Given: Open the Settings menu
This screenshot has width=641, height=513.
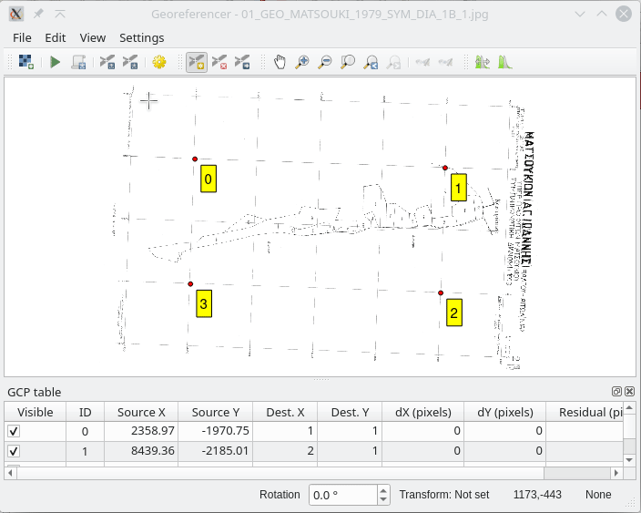Looking at the screenshot, I should (141, 37).
